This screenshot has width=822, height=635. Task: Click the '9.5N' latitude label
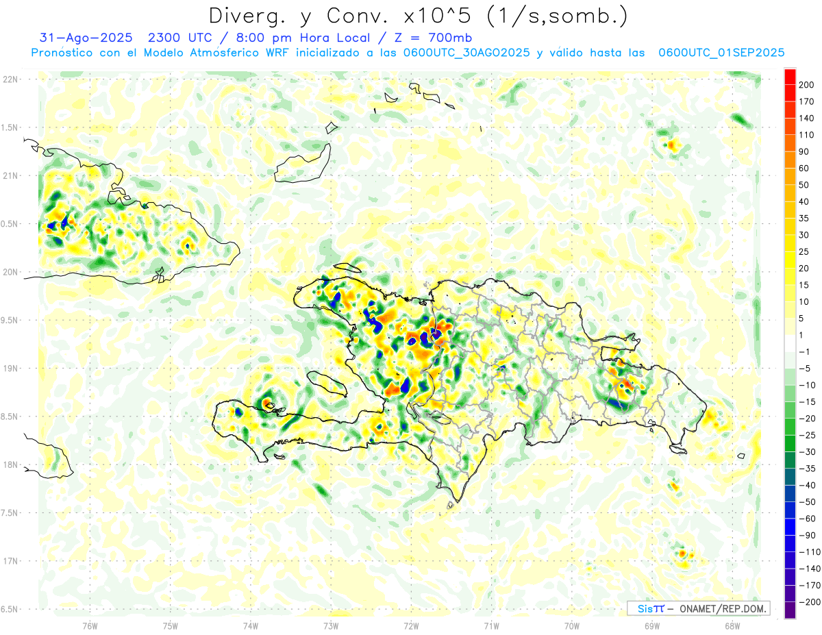[10, 320]
